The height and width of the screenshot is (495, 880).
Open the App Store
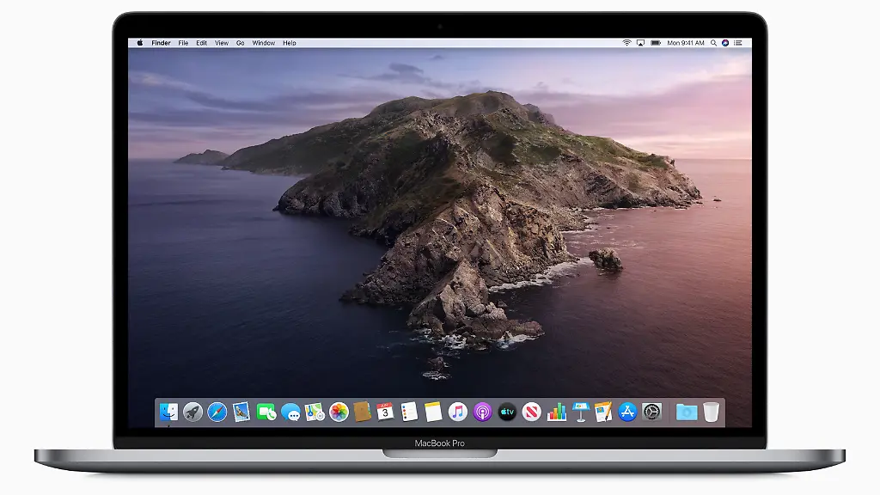(626, 411)
